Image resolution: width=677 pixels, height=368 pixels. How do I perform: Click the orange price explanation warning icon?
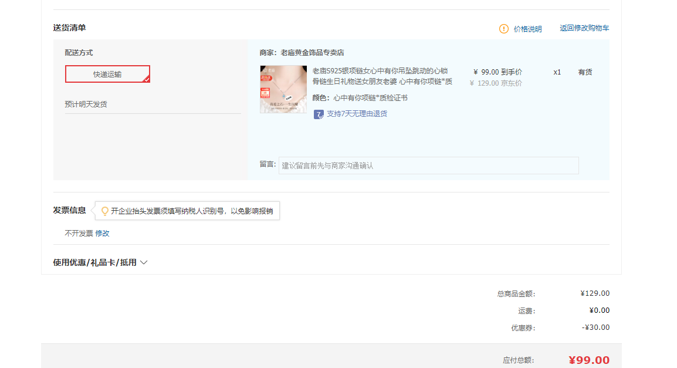click(504, 29)
